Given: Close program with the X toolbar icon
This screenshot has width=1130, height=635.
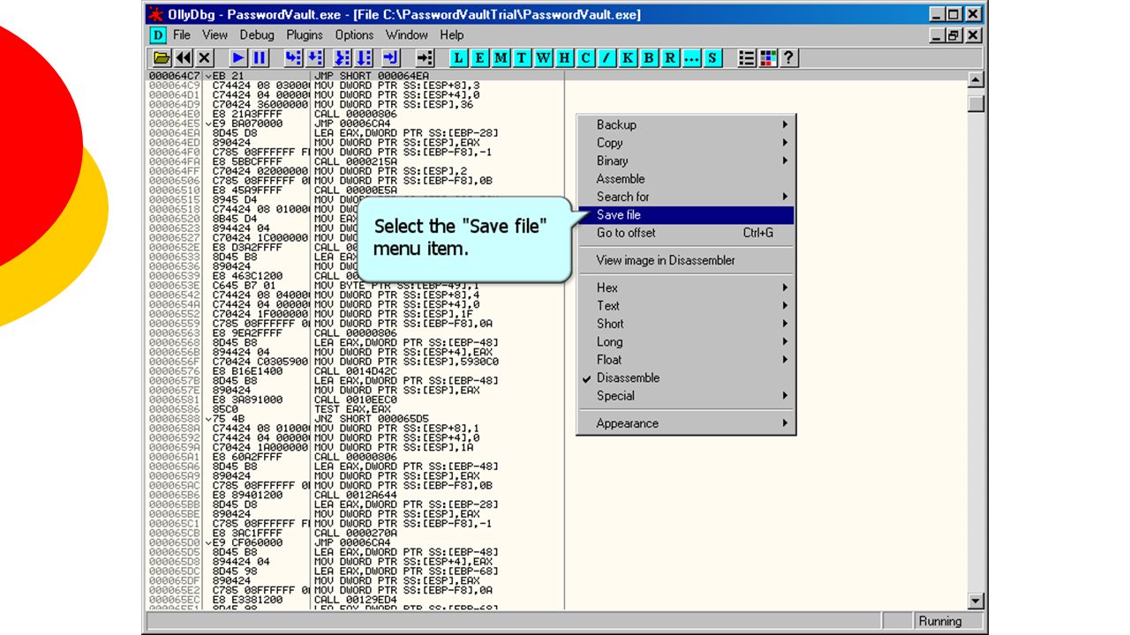Looking at the screenshot, I should [x=205, y=58].
